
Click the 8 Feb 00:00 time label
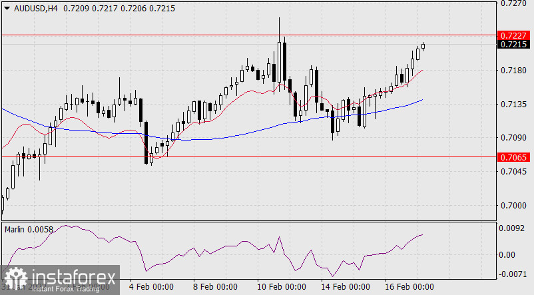[214, 287]
